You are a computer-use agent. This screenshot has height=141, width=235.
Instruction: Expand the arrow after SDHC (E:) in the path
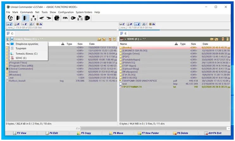click(x=141, y=39)
